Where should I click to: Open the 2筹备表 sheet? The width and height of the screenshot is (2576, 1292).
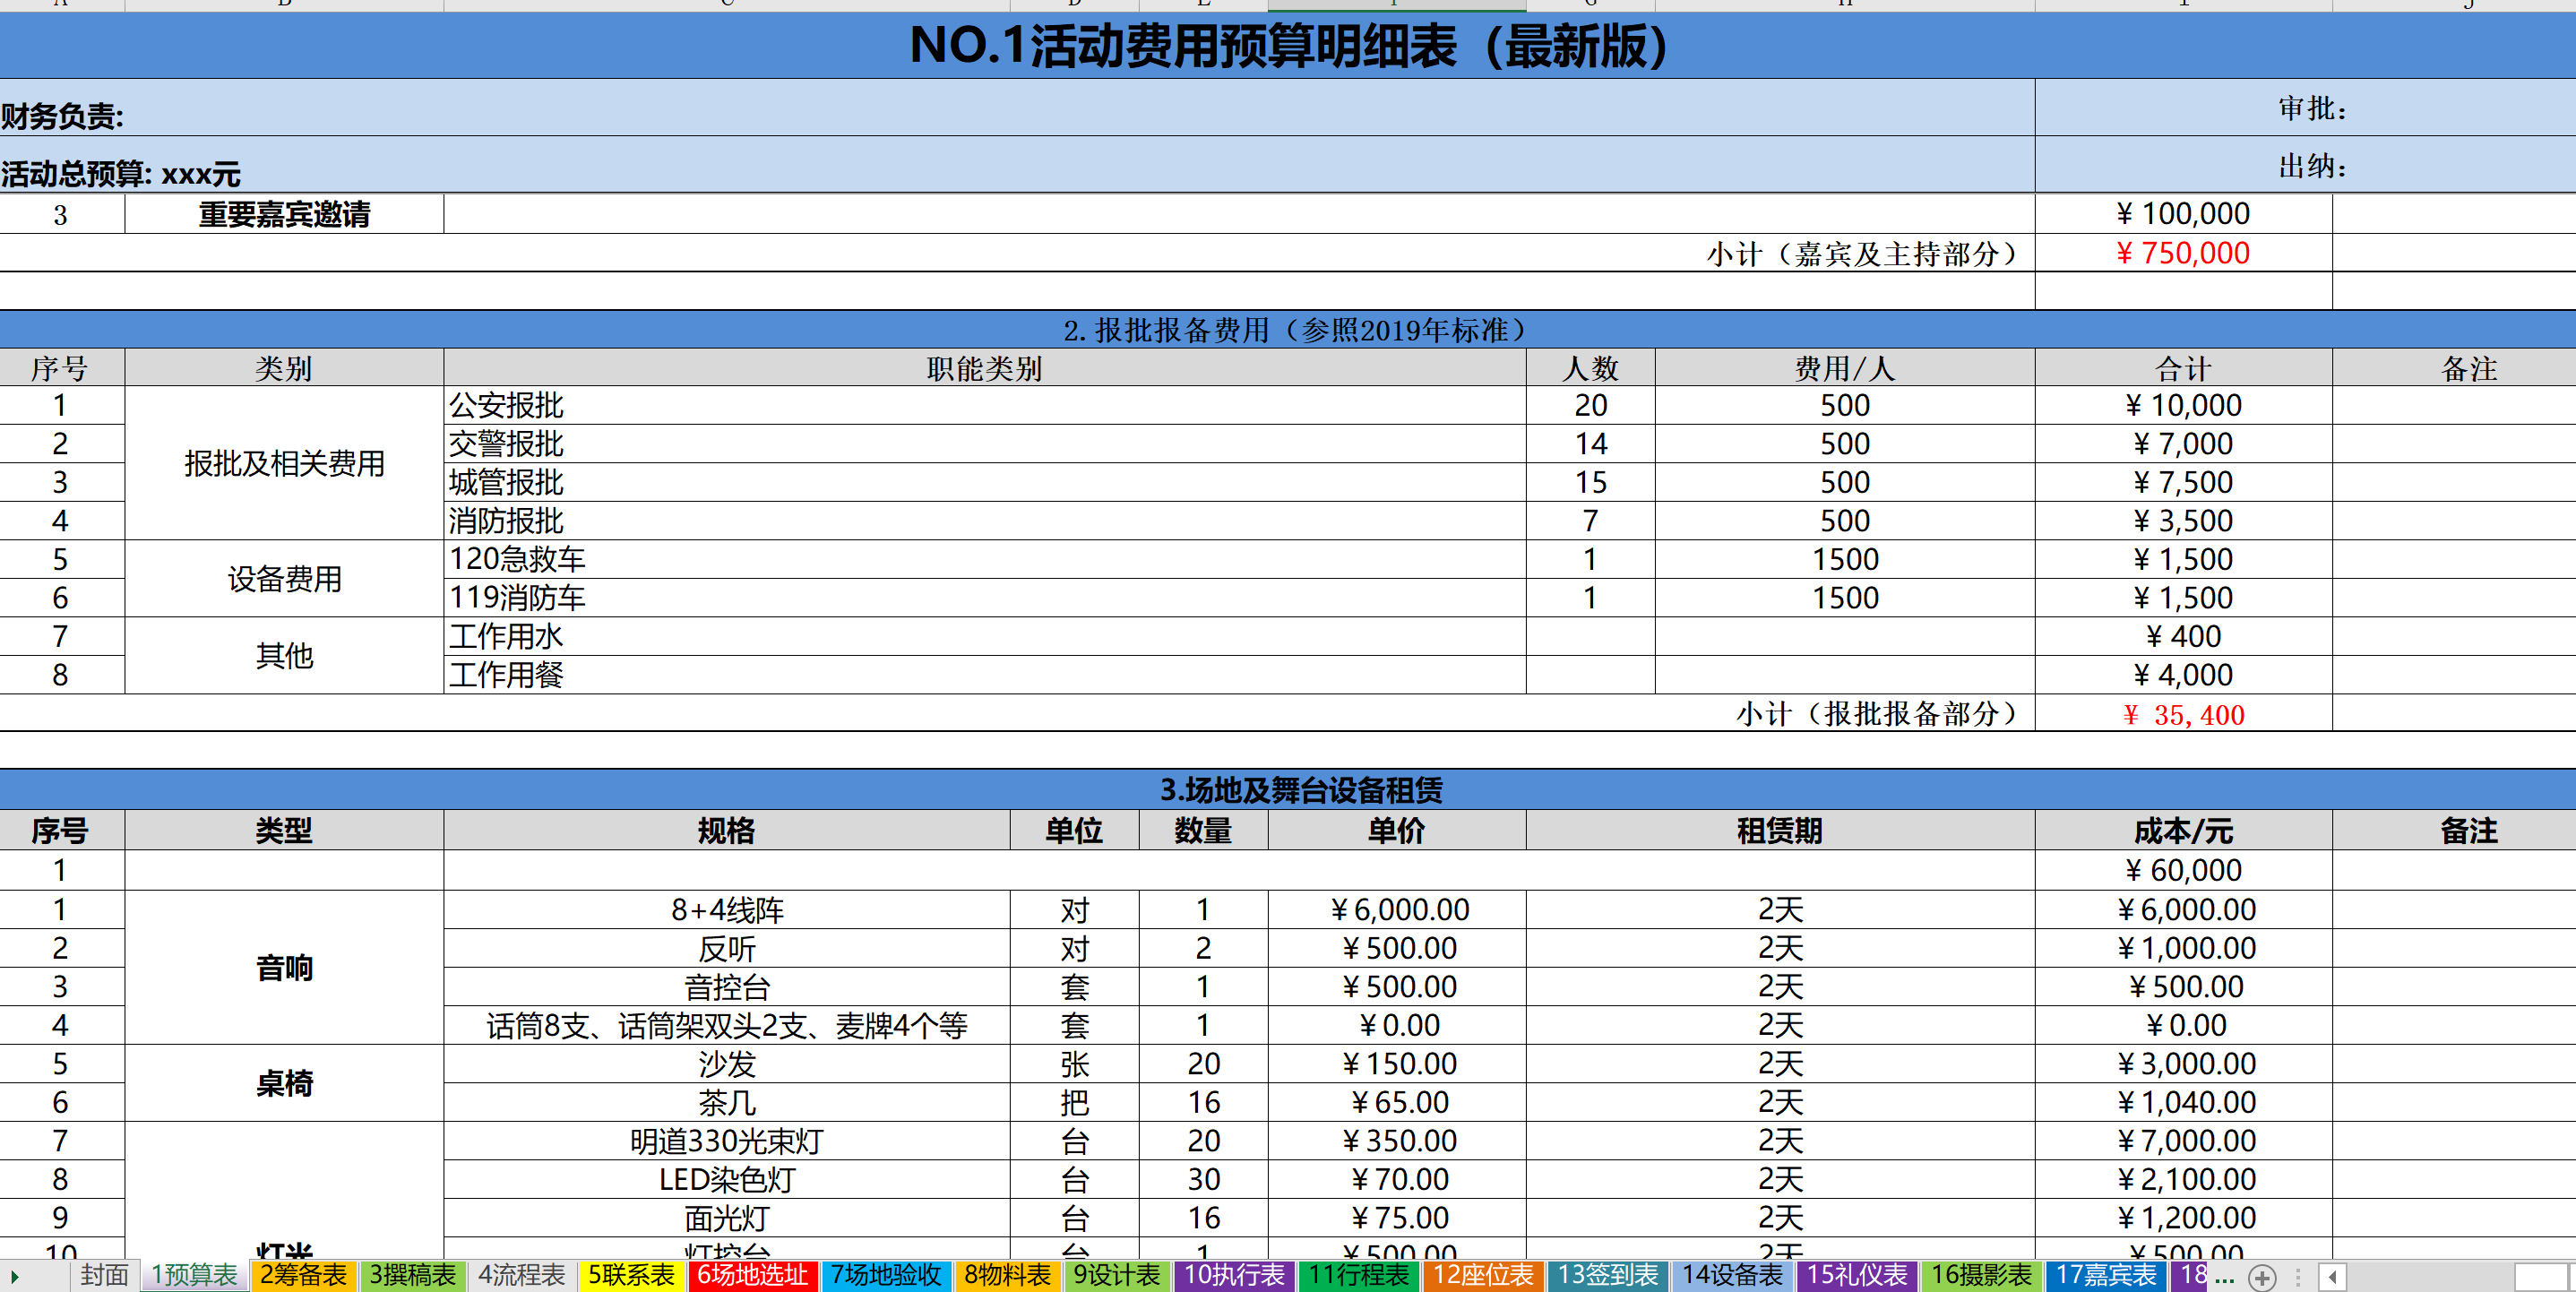coord(303,1276)
